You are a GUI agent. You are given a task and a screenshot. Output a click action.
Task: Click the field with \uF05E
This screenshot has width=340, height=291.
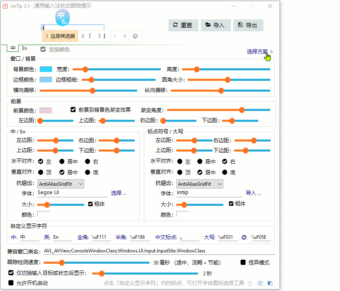[x=261, y=237]
